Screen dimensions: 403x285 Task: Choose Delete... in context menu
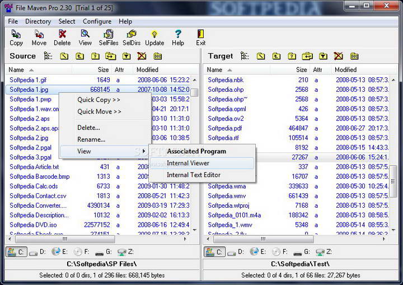pos(105,128)
